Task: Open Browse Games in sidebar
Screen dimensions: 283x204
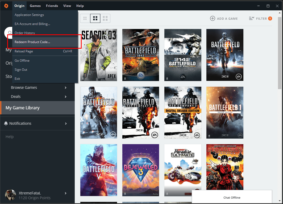Action: click(x=24, y=88)
